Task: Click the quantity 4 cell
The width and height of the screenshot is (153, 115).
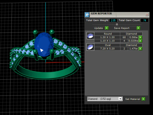Action: [x=124, y=41]
